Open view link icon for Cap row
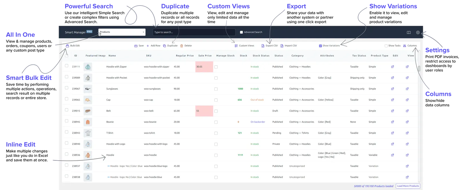The width and height of the screenshot is (465, 190). tap(407, 100)
